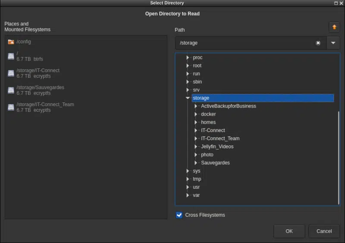Select the usr directory in tree
Screen dimensions: 345x243
pyautogui.click(x=196, y=187)
